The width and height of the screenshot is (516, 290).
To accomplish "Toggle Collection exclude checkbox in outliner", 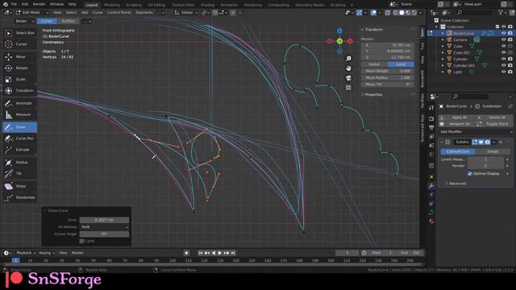I will coord(497,27).
